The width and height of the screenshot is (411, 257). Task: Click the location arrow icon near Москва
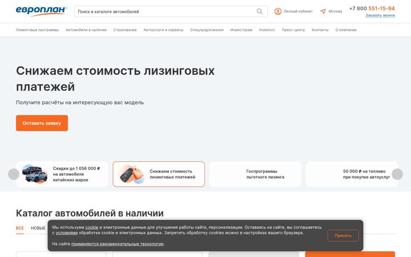pyautogui.click(x=323, y=11)
